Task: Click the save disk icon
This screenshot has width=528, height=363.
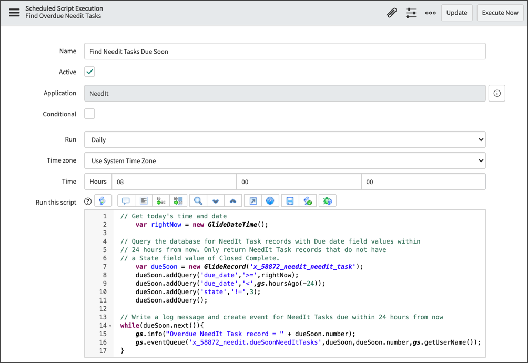Action: pos(290,201)
